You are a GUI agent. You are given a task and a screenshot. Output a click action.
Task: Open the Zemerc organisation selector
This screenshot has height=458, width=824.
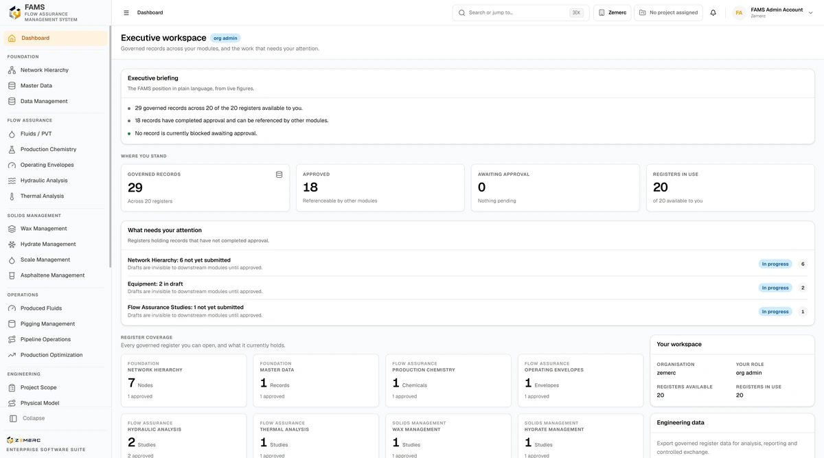pyautogui.click(x=612, y=12)
